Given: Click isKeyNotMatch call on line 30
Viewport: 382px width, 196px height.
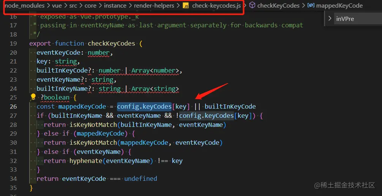Looking at the screenshot, I should 93,142.
